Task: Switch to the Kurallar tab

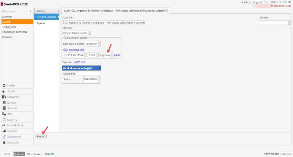Action: pyautogui.click(x=41, y=11)
